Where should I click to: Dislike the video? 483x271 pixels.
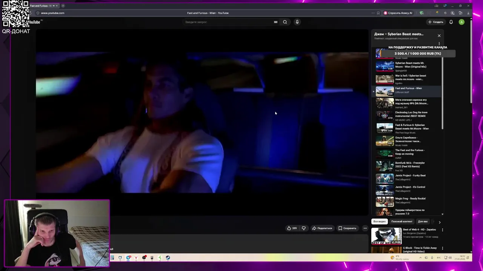pyautogui.click(x=304, y=228)
